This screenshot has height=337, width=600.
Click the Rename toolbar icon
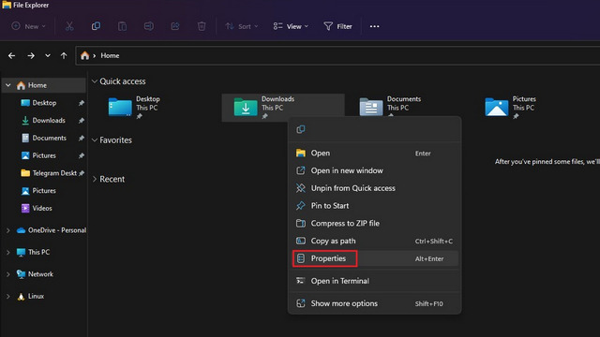pos(149,26)
